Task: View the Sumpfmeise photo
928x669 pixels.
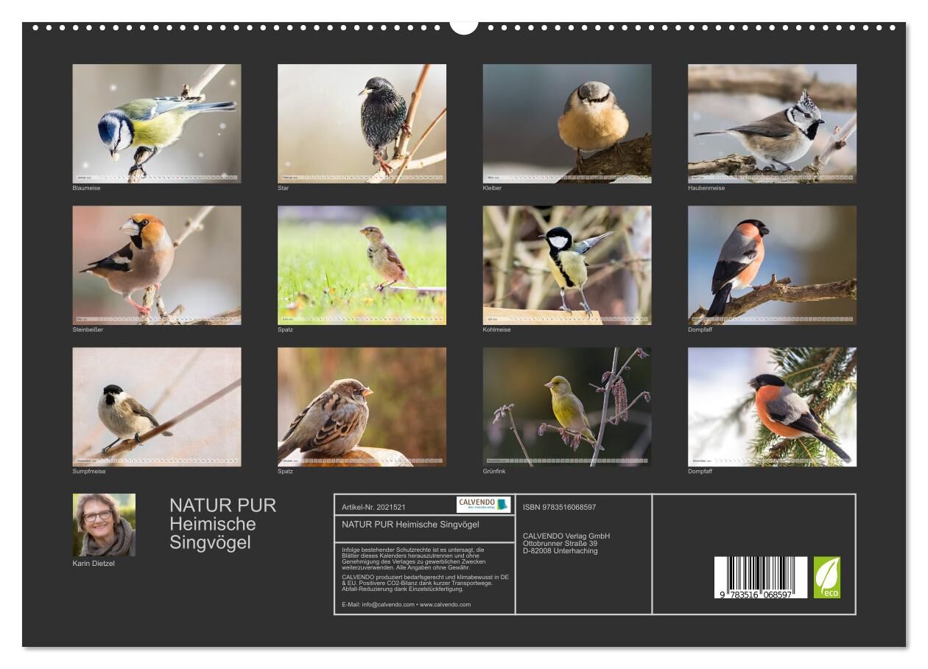Action: (156, 407)
